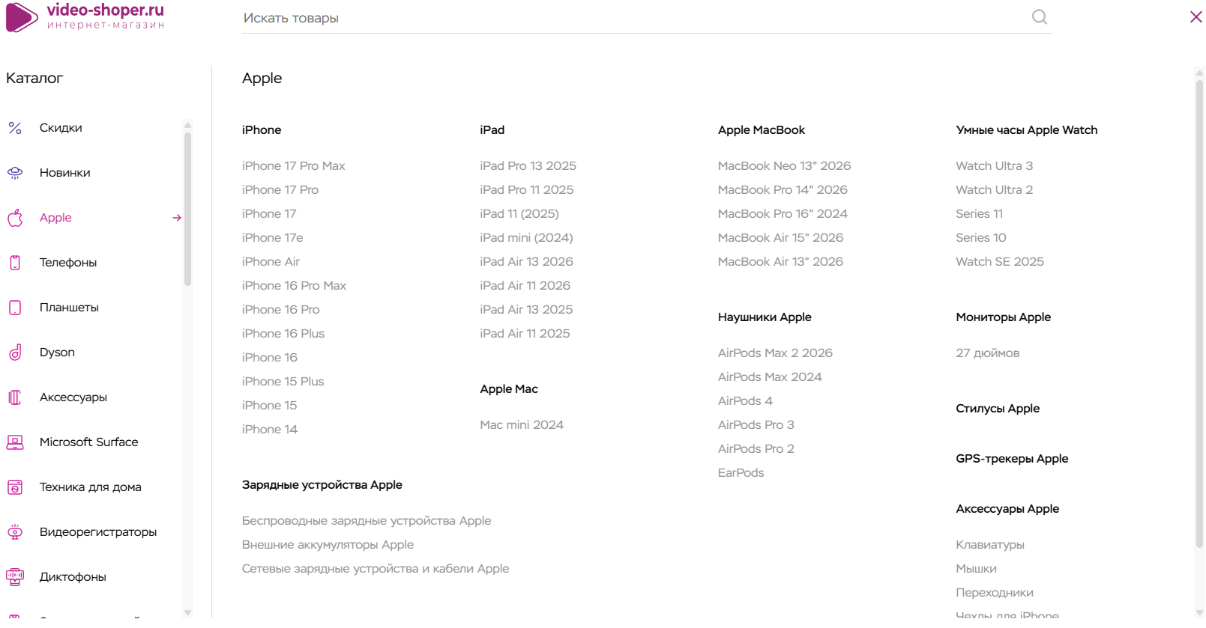Image resolution: width=1206 pixels, height=628 pixels.
Task: Open the Скидки percent icon
Action: tap(15, 128)
